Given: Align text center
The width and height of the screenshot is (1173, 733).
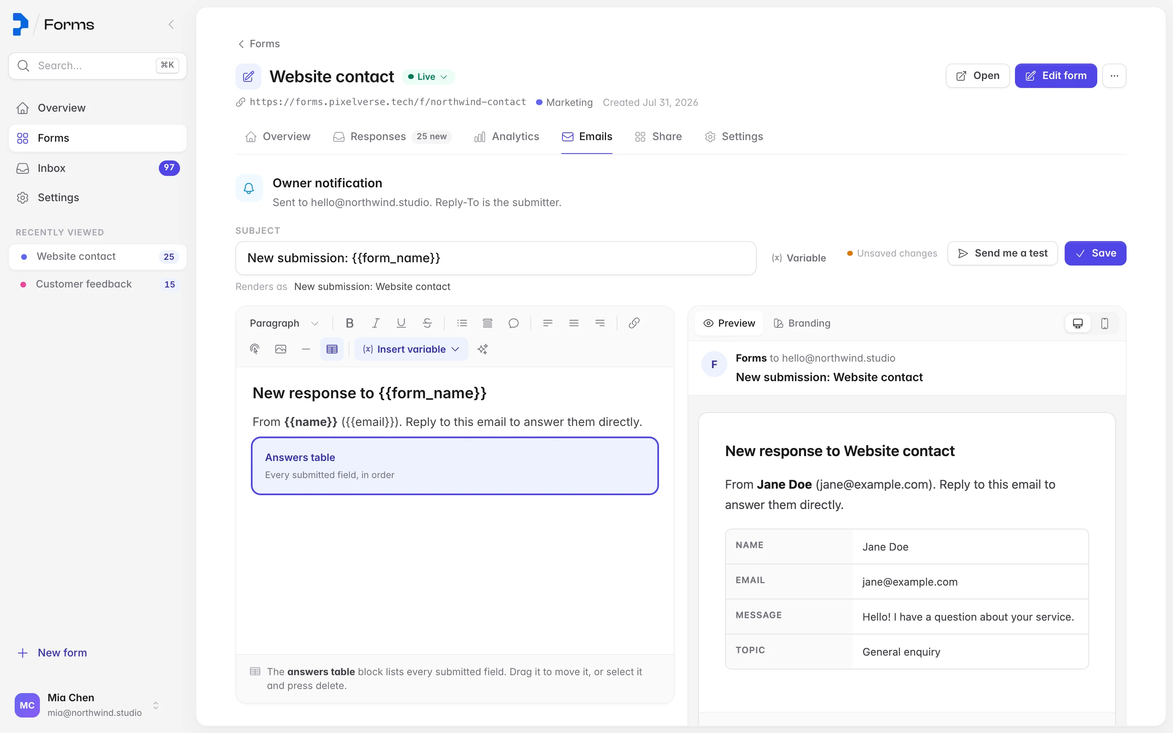Looking at the screenshot, I should point(574,323).
